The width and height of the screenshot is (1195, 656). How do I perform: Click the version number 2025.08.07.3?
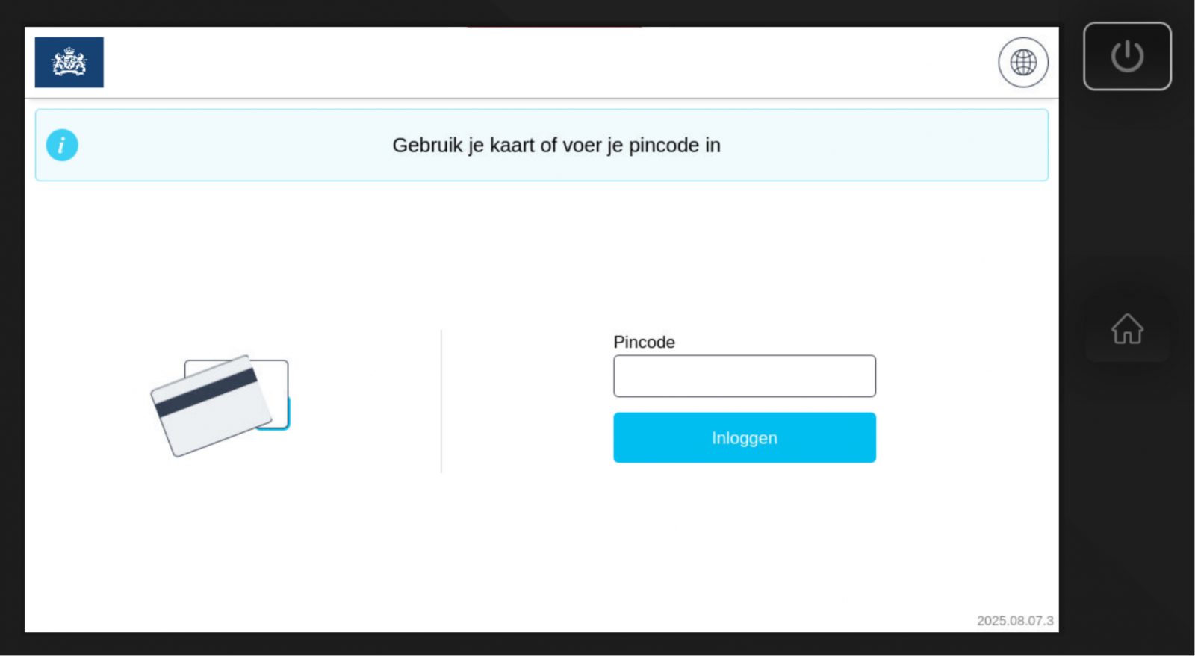pyautogui.click(x=1016, y=620)
